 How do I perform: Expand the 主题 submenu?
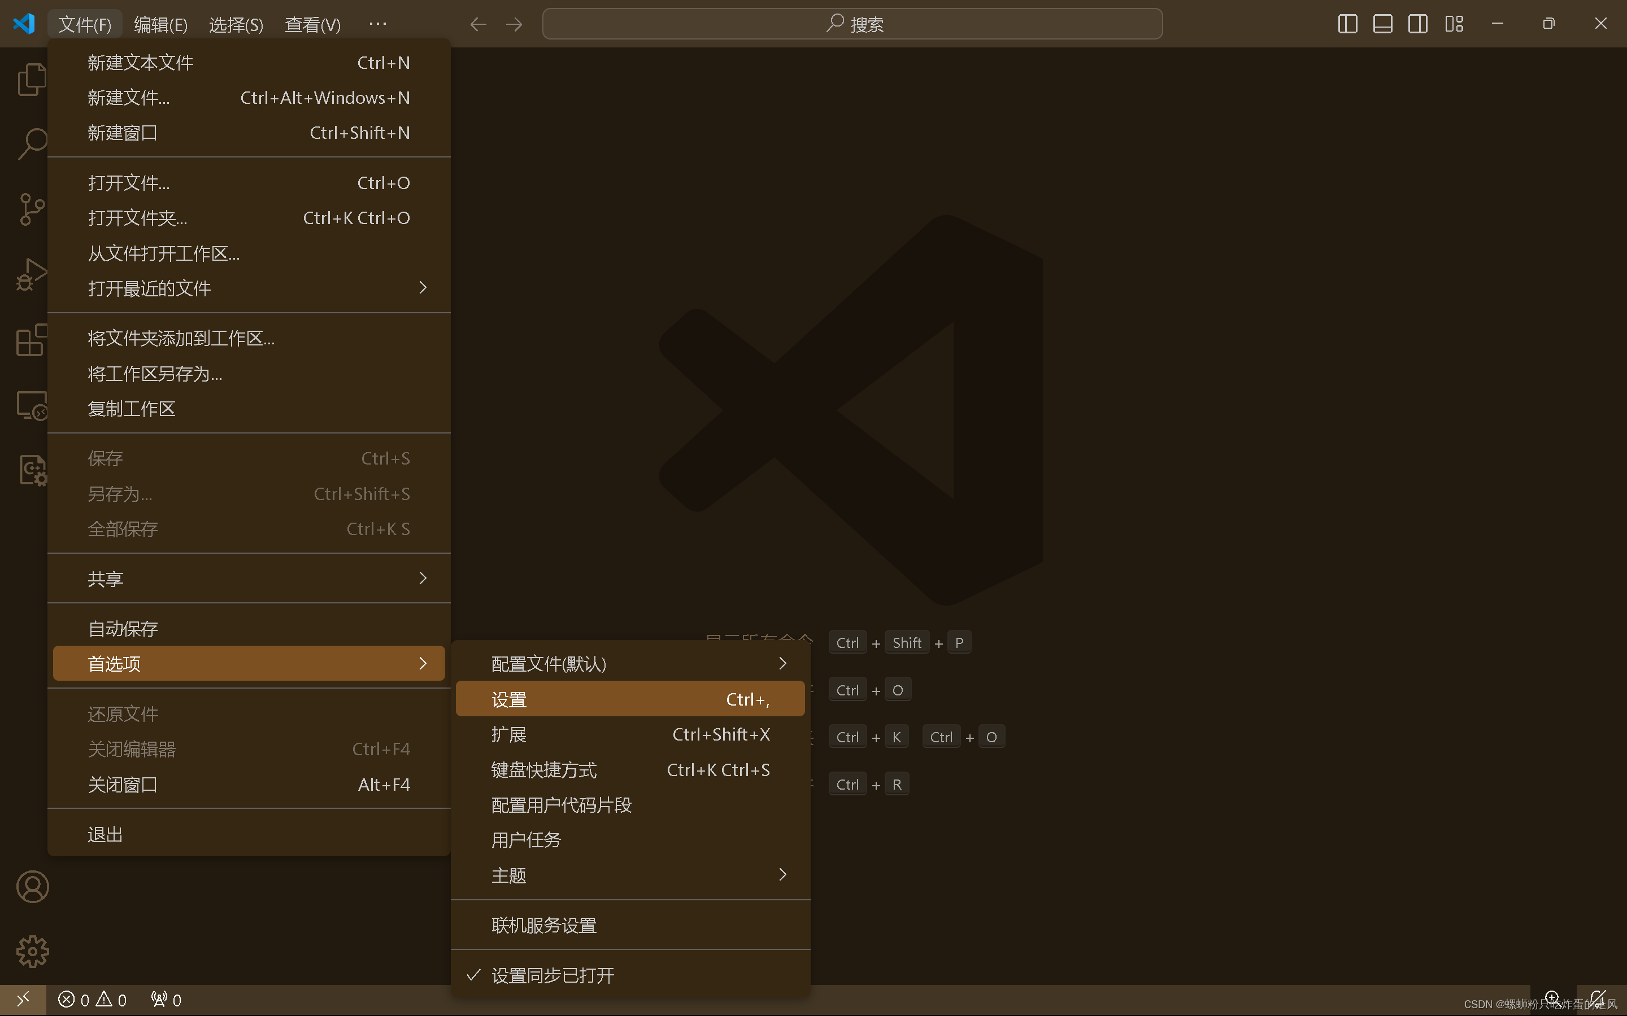[x=630, y=875]
